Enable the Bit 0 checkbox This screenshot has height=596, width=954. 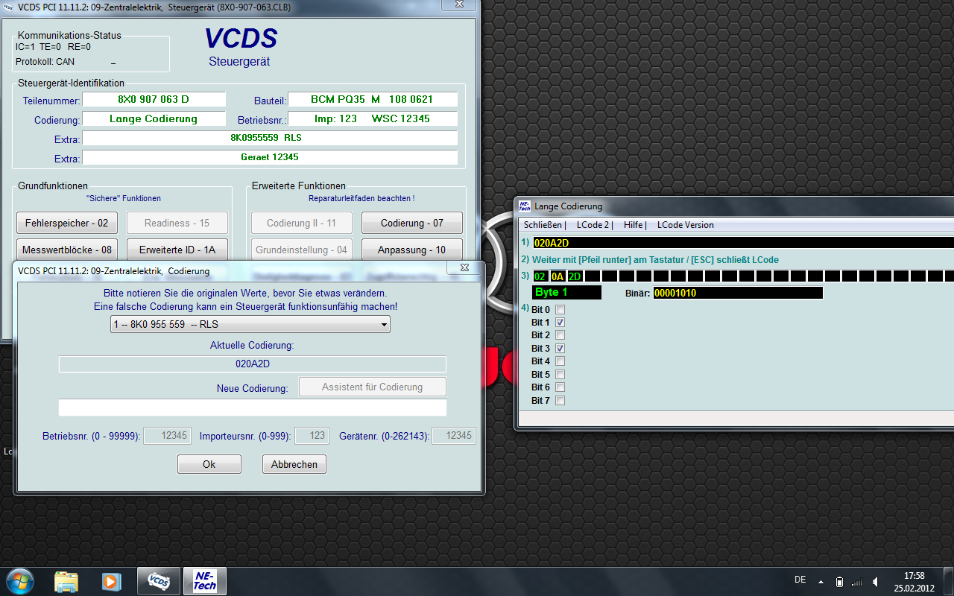(x=560, y=310)
